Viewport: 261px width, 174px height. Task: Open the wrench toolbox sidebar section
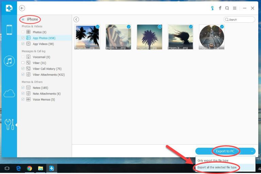tap(9, 124)
